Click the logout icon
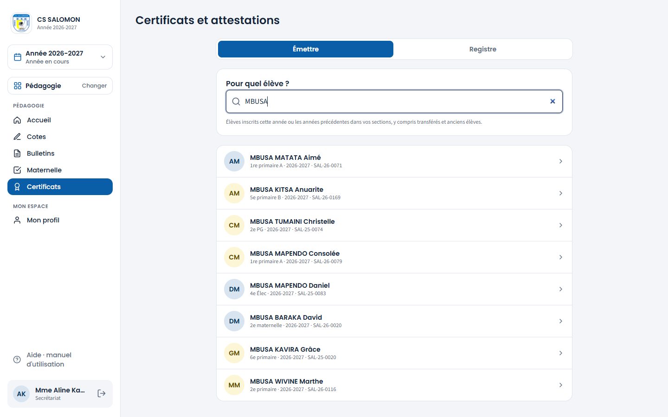 [x=102, y=393]
